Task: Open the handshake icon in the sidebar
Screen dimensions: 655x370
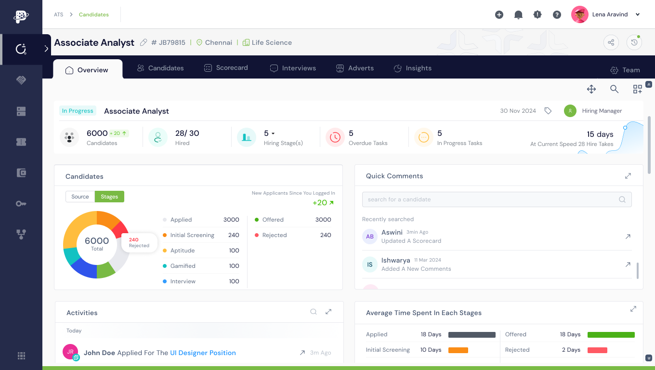Action: [21, 80]
